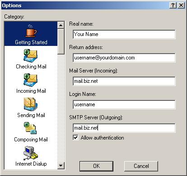Choose the Sending Mail envelopes icon
This screenshot has width=187, height=176.
click(30, 104)
